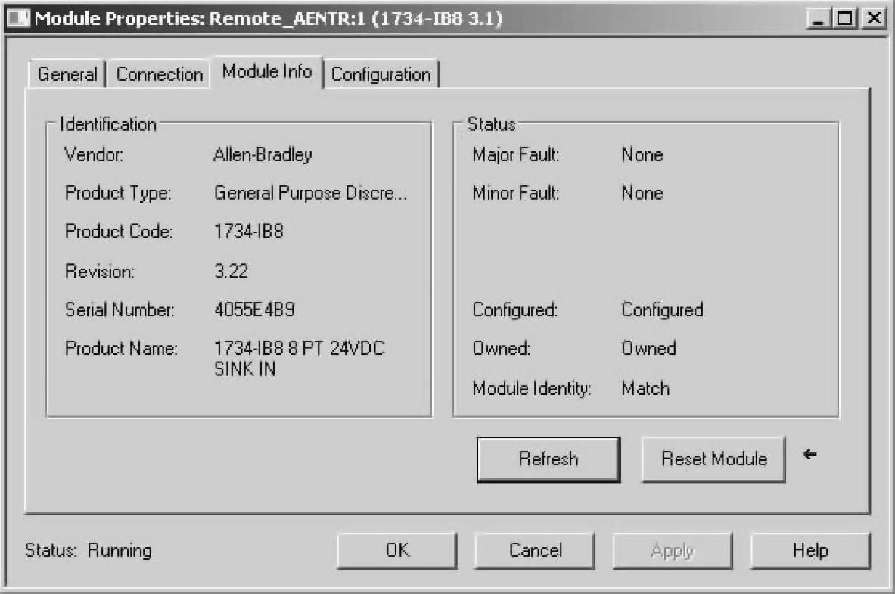Click the window icon in the title bar

click(17, 18)
